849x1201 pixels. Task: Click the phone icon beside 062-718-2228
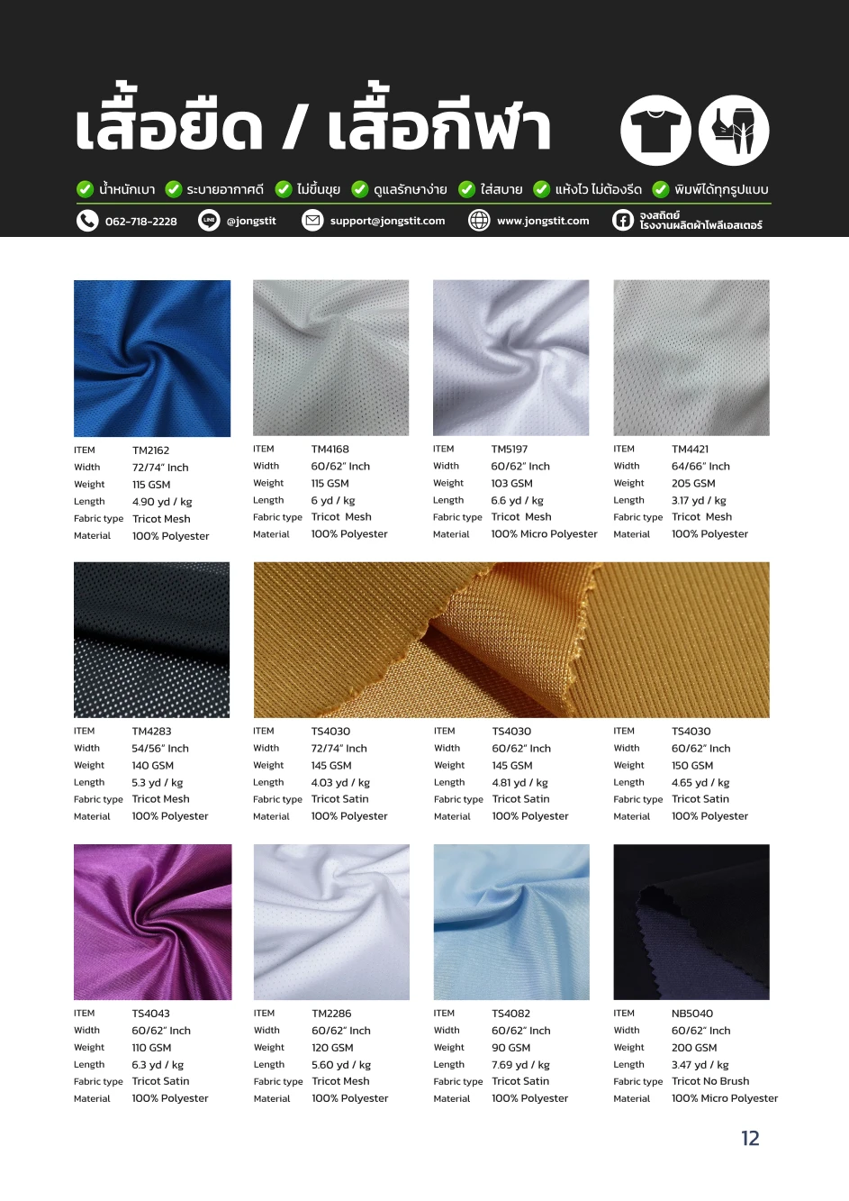tap(87, 221)
